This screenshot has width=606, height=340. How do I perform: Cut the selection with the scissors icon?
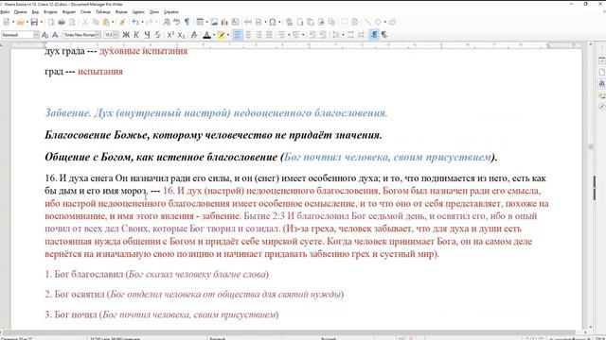[84, 22]
